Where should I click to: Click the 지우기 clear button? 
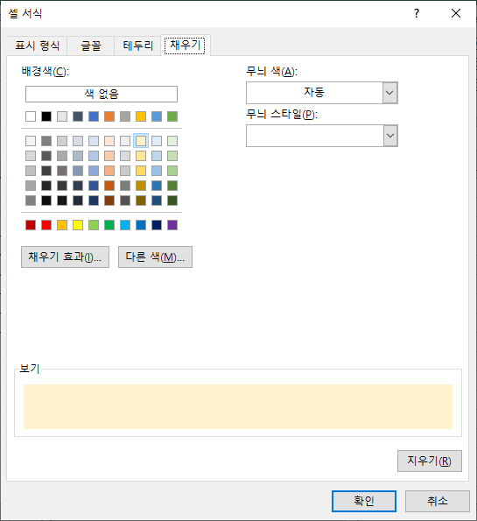click(x=430, y=461)
